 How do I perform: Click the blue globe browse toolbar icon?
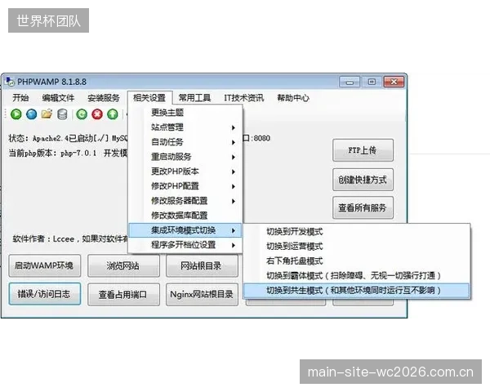[32, 114]
